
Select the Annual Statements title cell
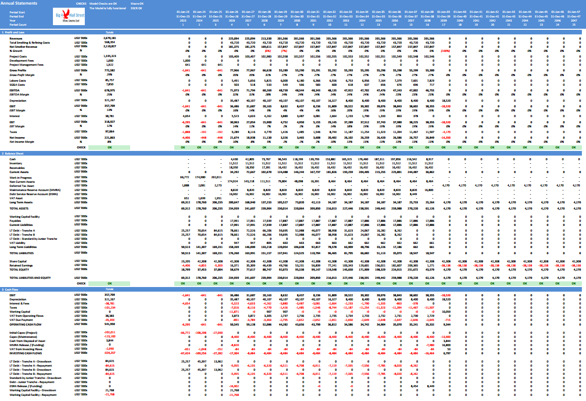pos(19,3)
